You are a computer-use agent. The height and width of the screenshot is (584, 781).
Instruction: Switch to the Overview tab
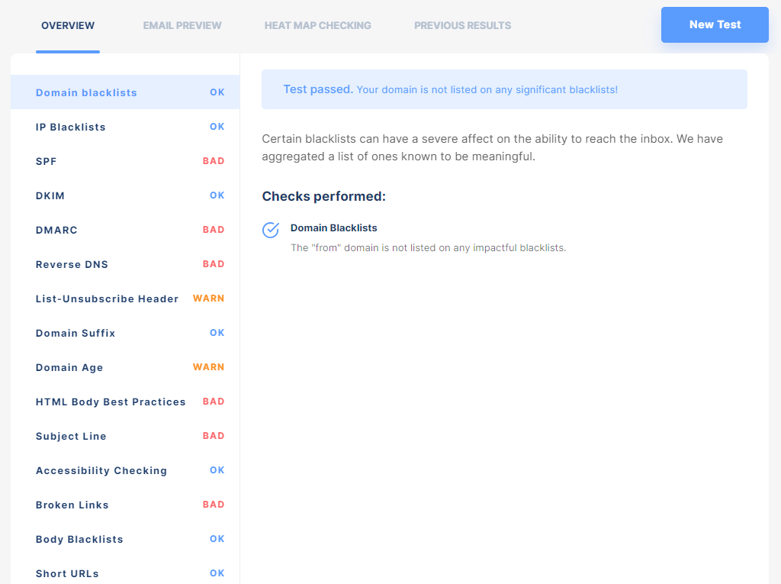(x=68, y=25)
